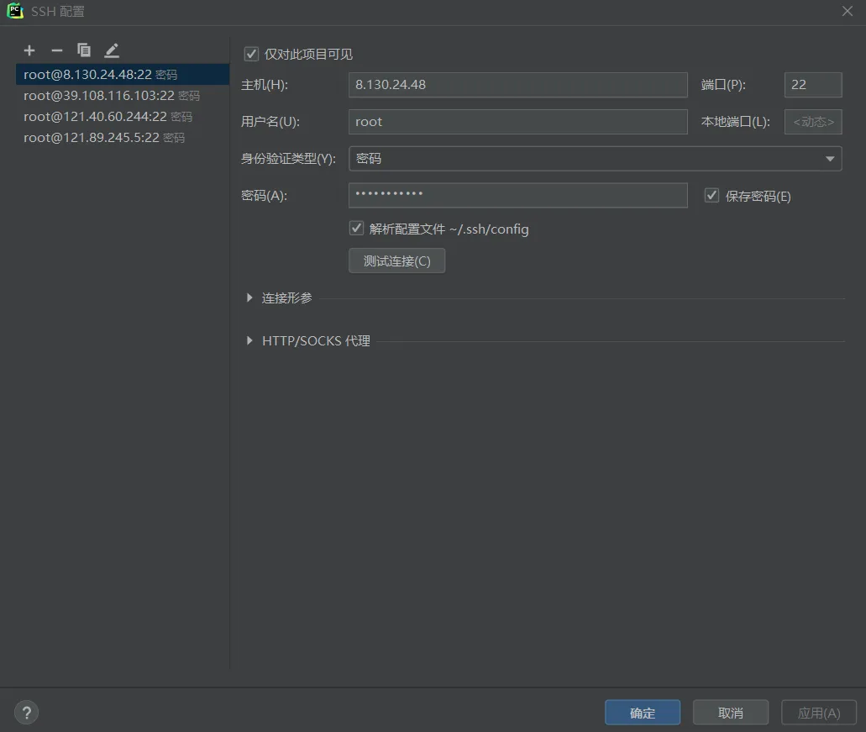
Task: Click the PyCharm icon in title bar
Action: [x=15, y=11]
